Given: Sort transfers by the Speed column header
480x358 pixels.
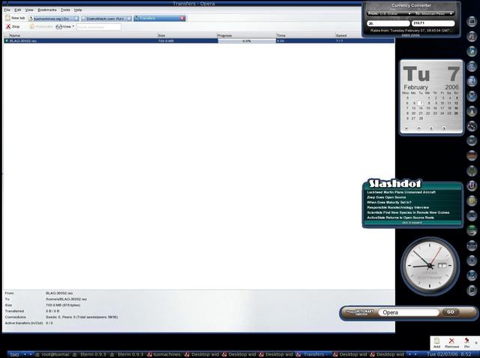Looking at the screenshot, I should point(348,35).
